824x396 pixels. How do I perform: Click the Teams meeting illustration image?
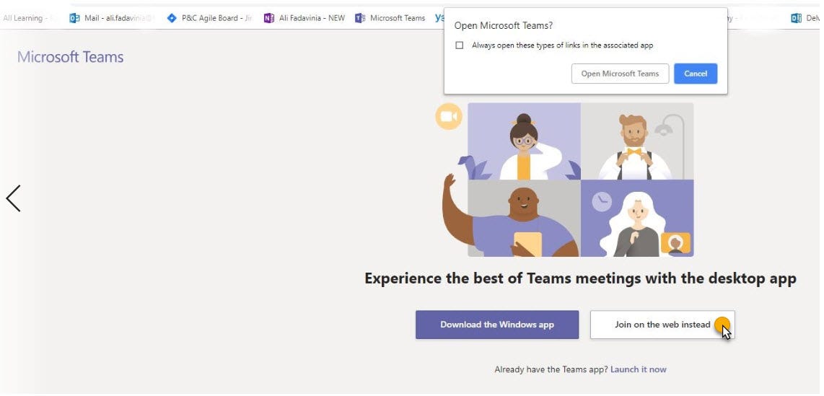coord(568,180)
